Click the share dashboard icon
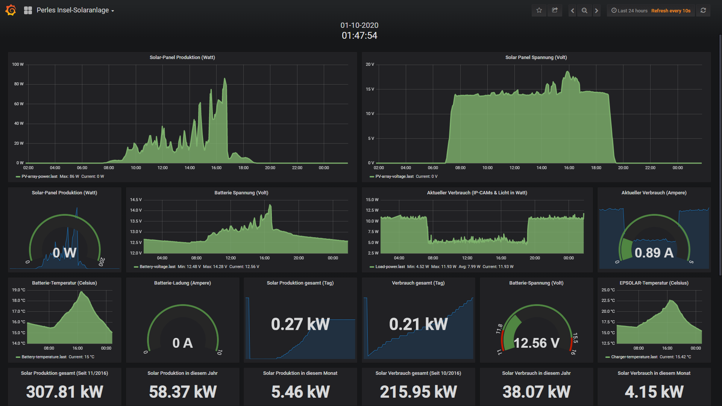The width and height of the screenshot is (722, 406). tap(555, 11)
